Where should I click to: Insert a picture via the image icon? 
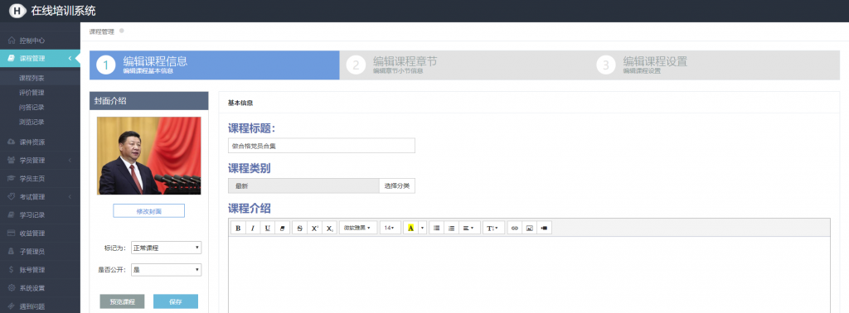click(x=530, y=229)
